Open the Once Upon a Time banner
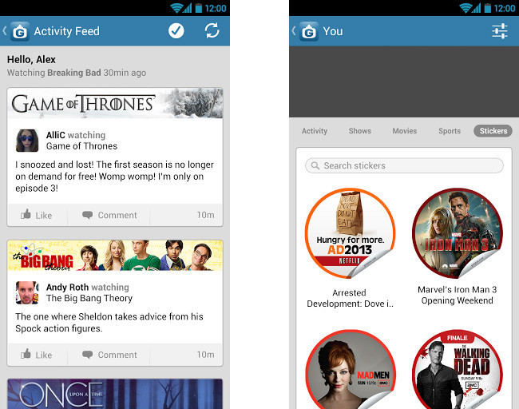Viewport: 519px width, 409px height. tap(115, 394)
